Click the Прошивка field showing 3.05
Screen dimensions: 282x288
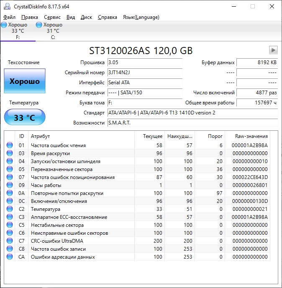pyautogui.click(x=145, y=62)
